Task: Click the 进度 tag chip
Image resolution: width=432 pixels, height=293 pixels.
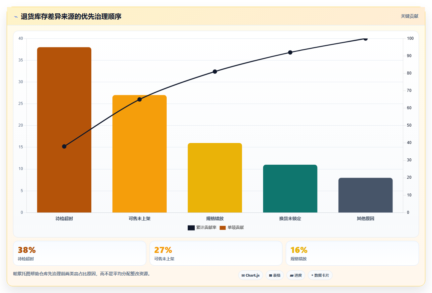Action: (296, 275)
